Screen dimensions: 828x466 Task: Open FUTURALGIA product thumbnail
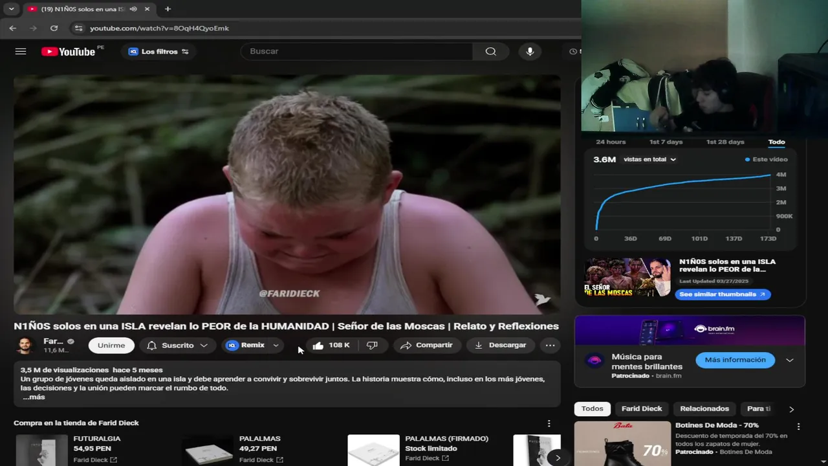coord(41,450)
